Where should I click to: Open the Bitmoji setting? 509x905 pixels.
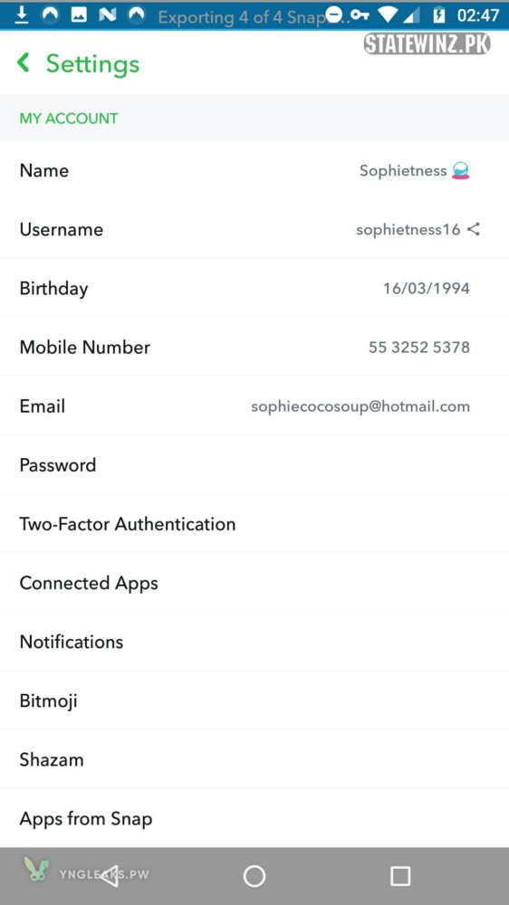tap(254, 700)
